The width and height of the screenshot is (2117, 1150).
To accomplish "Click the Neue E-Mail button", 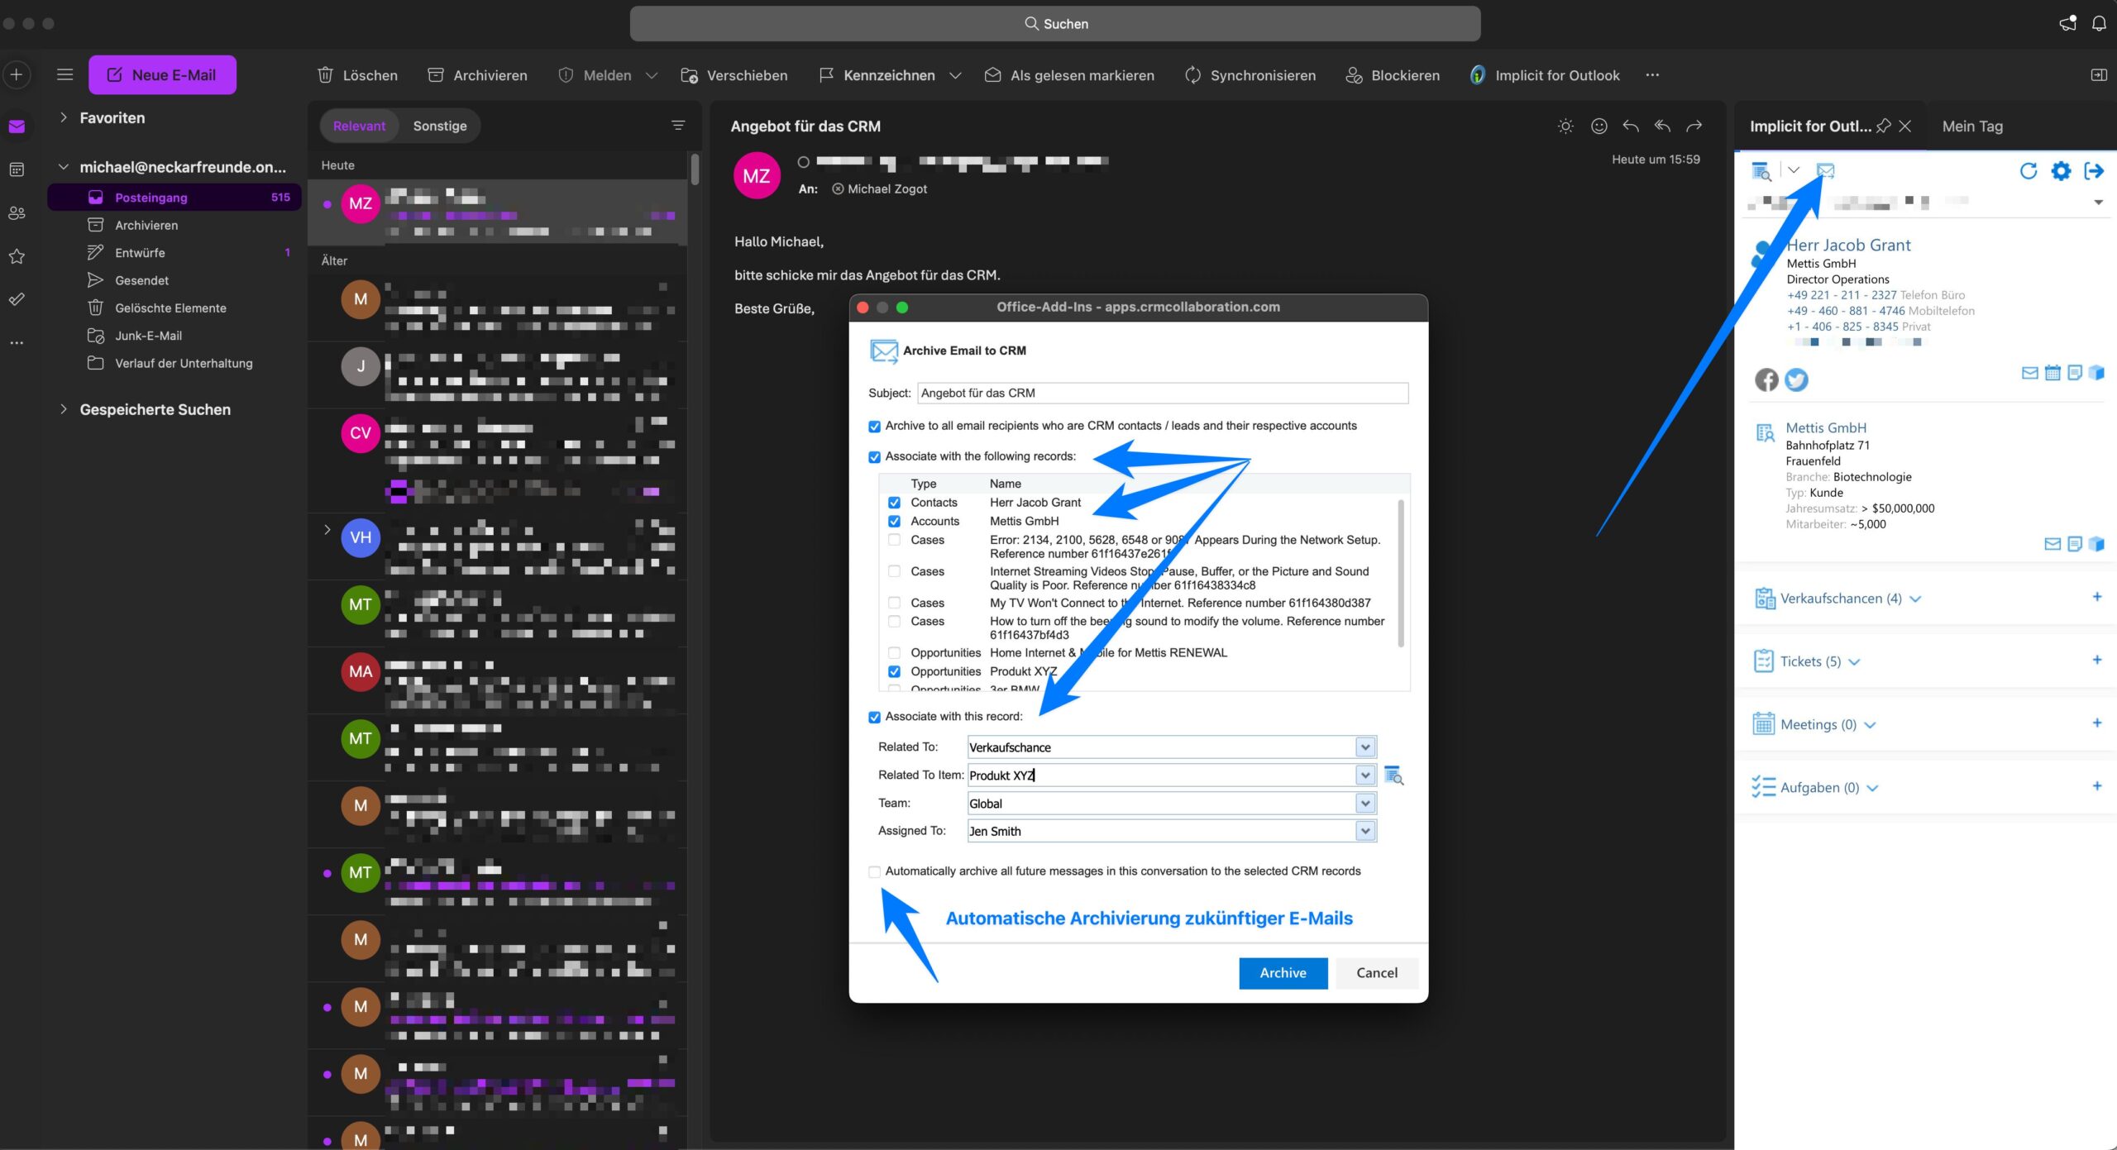I will tap(162, 75).
